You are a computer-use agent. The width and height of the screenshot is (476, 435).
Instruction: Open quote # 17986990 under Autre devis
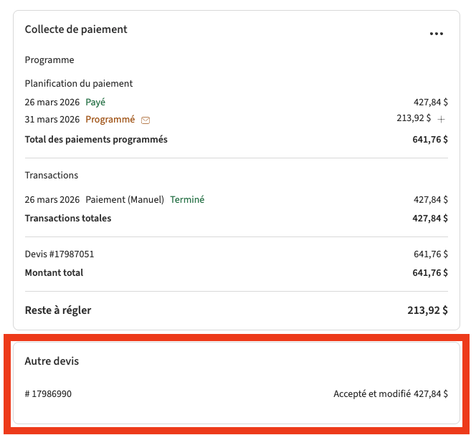pos(48,393)
